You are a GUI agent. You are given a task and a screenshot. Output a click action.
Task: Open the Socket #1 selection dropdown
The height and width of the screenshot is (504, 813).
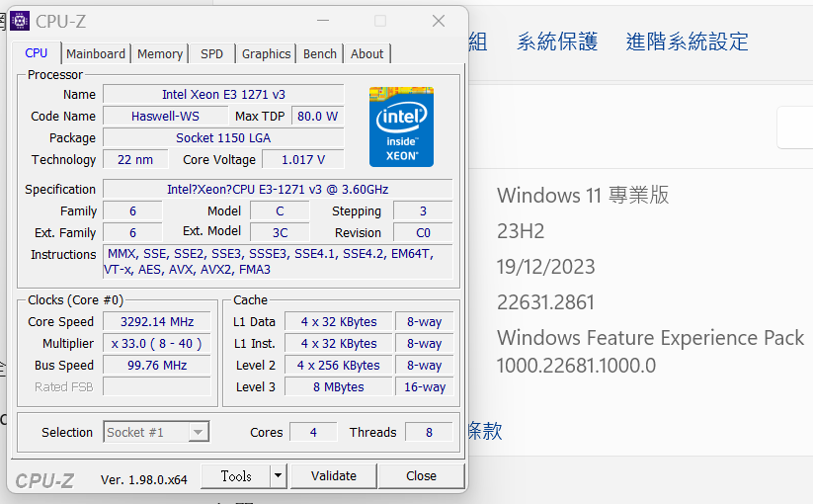(156, 432)
